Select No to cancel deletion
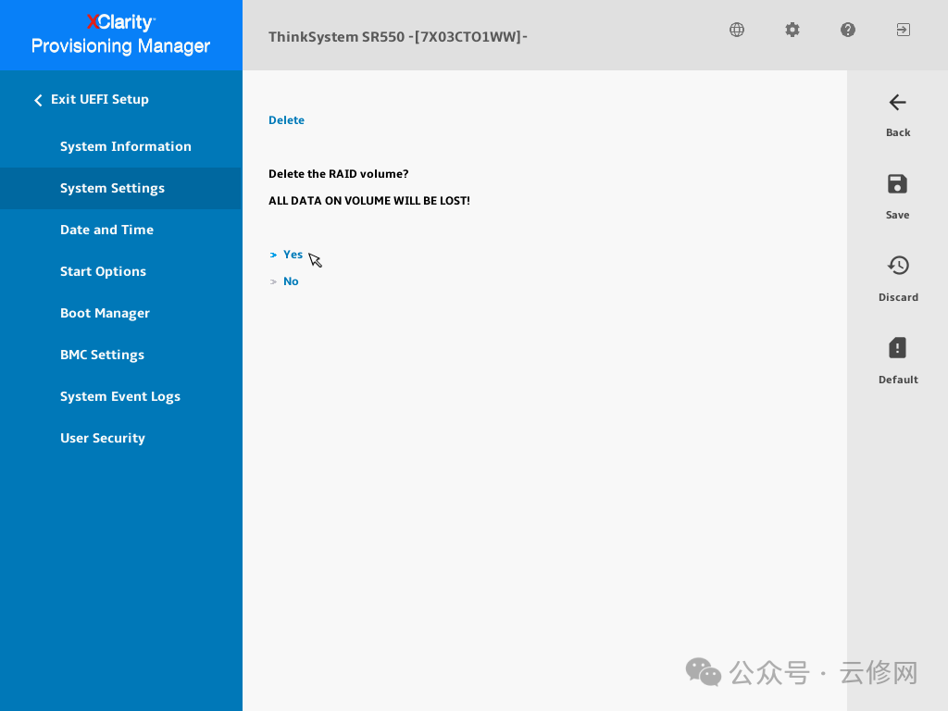The image size is (948, 711). (291, 281)
